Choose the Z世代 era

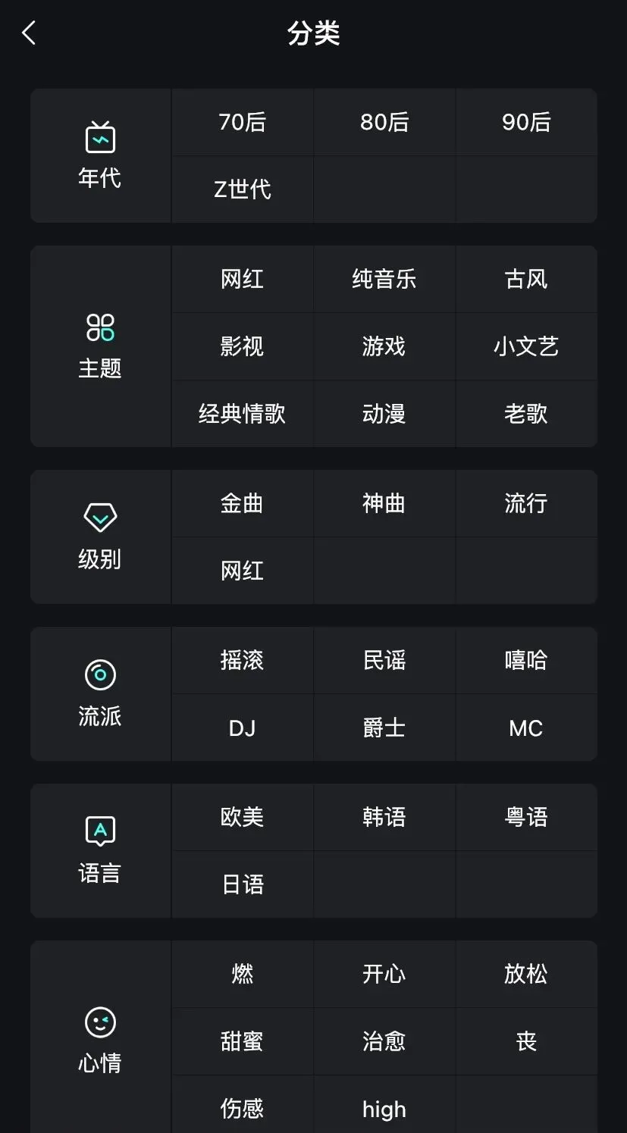coord(243,189)
